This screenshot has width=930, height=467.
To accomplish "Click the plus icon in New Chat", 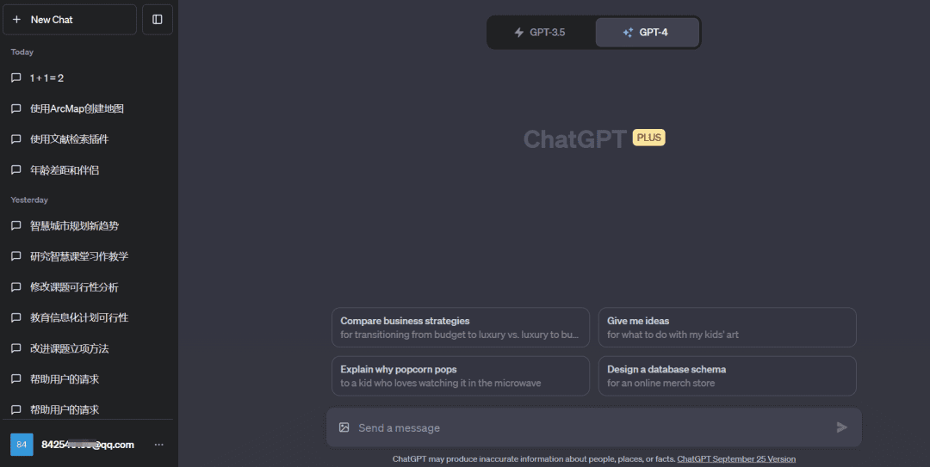I will pyautogui.click(x=16, y=20).
